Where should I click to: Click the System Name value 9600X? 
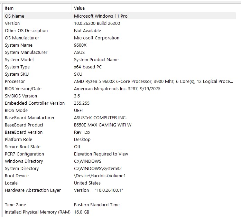pos(80,45)
